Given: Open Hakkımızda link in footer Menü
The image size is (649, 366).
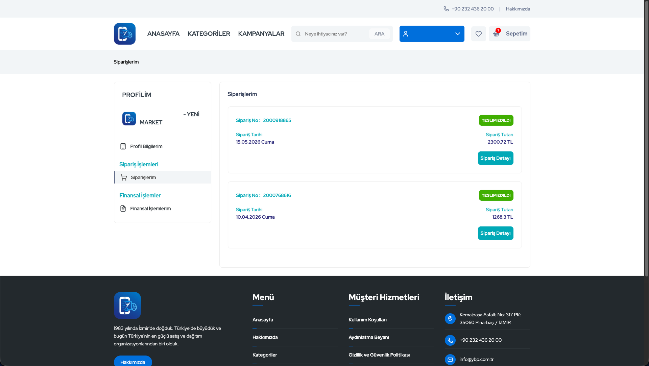Looking at the screenshot, I should point(265,337).
